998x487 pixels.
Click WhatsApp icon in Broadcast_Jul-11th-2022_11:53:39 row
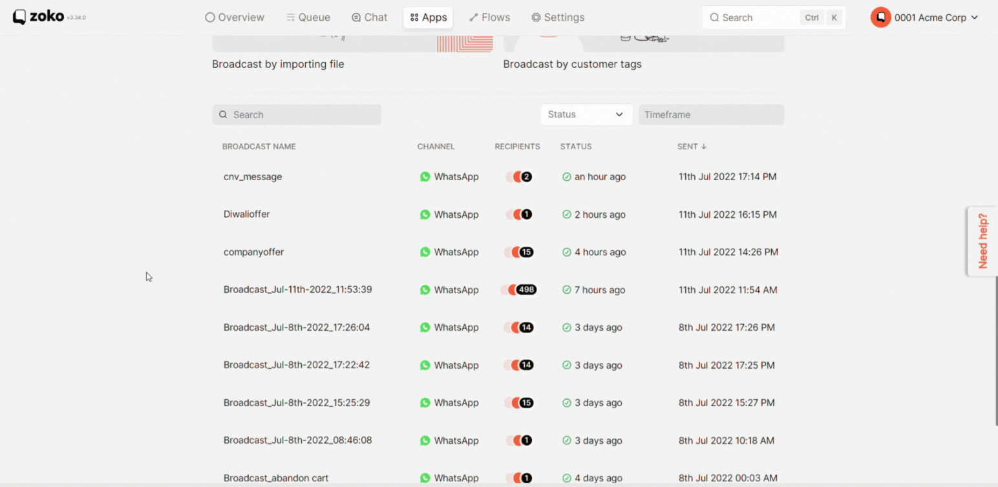425,290
